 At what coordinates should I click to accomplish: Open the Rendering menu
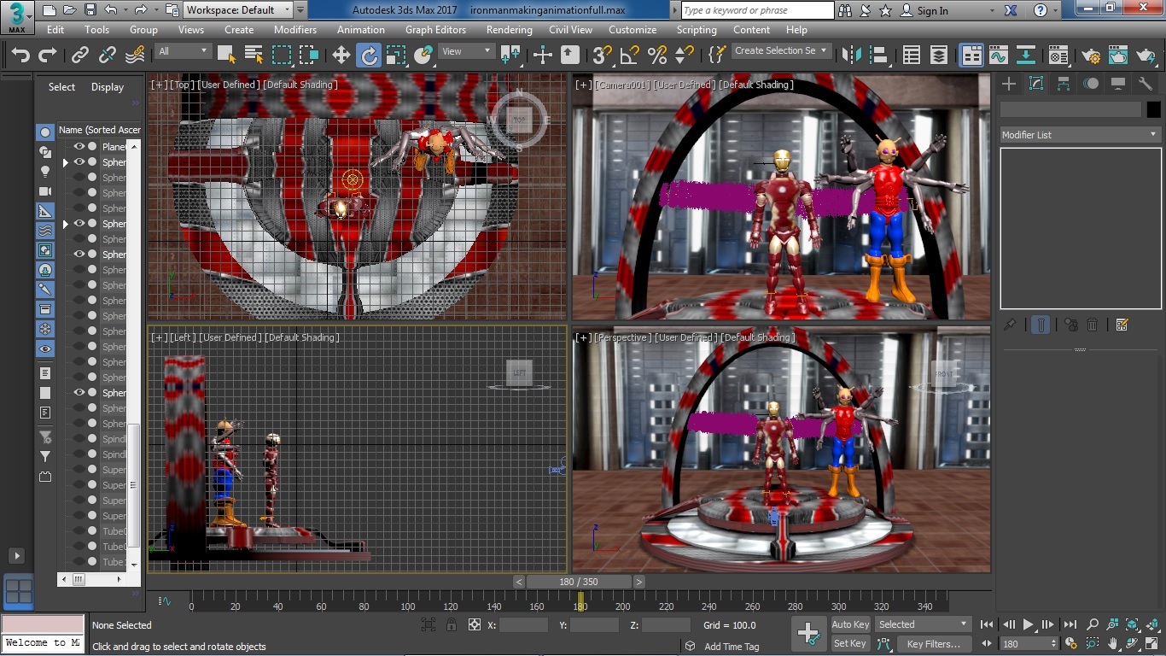[x=510, y=29]
